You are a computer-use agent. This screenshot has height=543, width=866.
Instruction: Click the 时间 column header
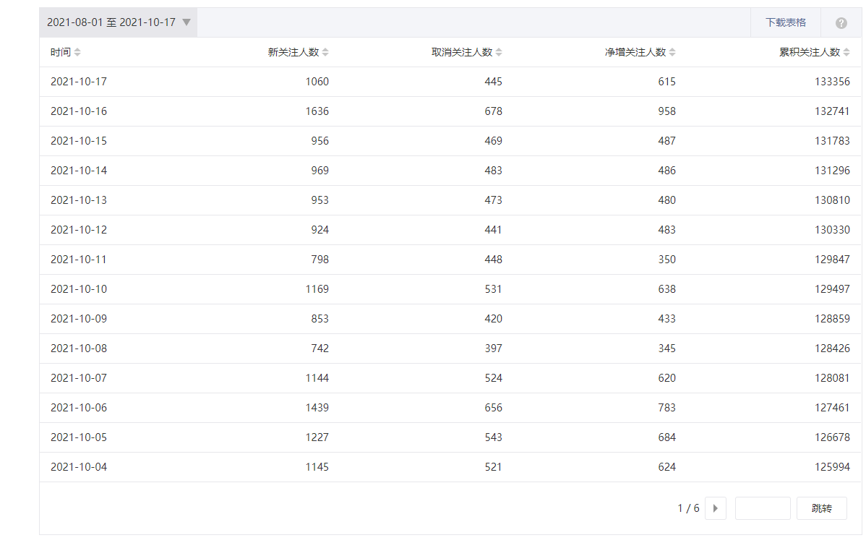61,52
